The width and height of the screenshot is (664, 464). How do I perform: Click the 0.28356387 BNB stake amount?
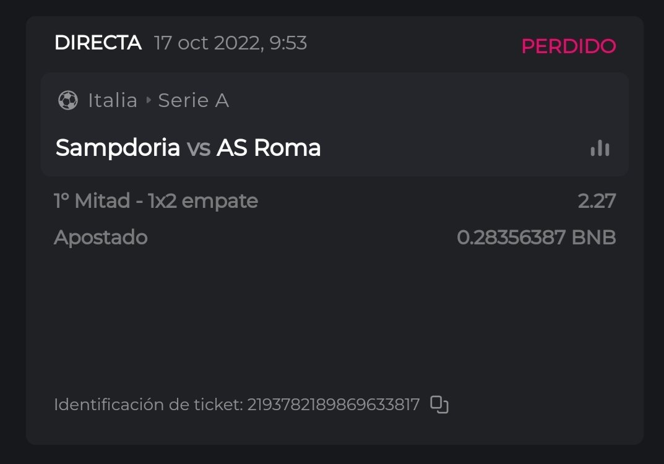[x=536, y=238]
